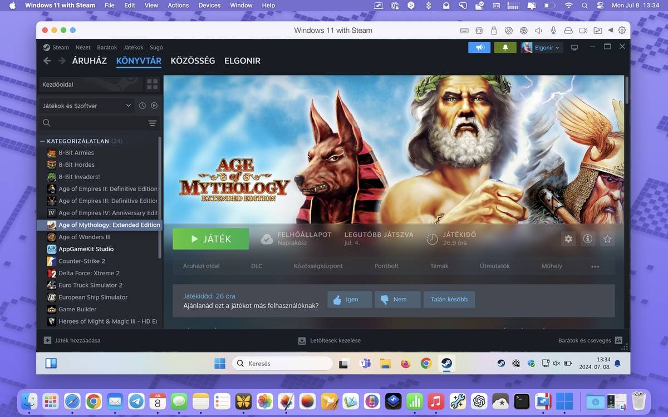Sort by recent activity using clock icon
Screen dimensions: 668x417
(143, 106)
